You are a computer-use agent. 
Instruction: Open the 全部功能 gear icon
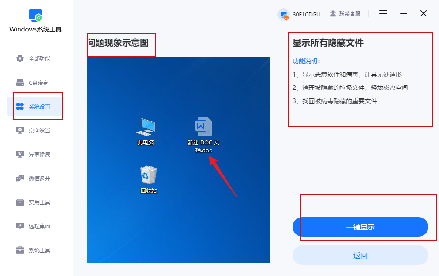(20, 58)
